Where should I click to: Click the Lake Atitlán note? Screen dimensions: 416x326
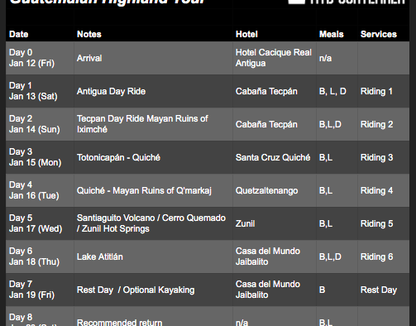click(x=100, y=256)
